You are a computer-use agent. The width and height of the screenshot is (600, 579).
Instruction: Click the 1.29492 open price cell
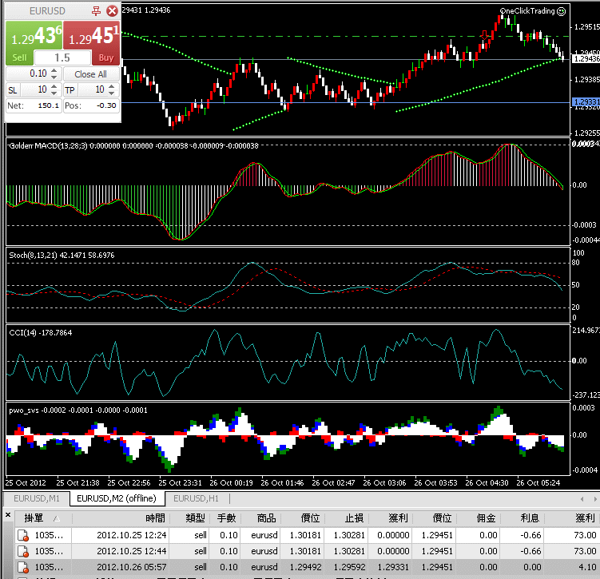(x=302, y=567)
